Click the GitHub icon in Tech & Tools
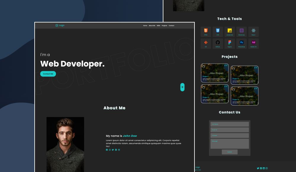This screenshot has height=172, width=296. click(x=218, y=42)
